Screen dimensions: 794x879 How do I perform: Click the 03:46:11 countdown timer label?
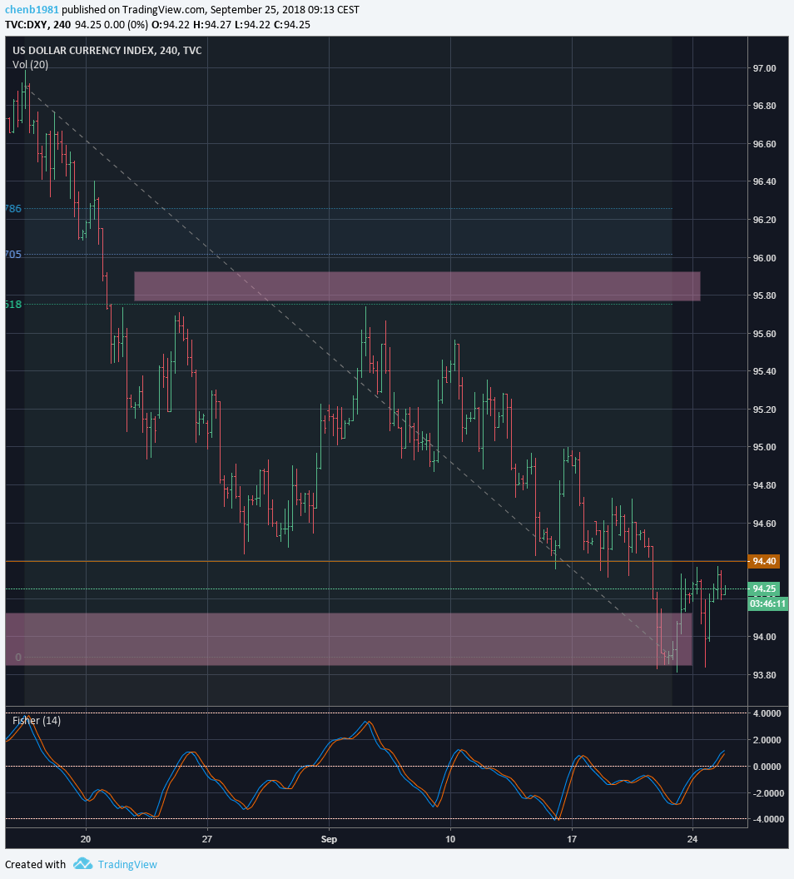click(767, 603)
